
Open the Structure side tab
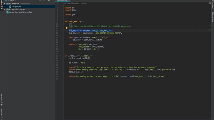tap(1, 115)
